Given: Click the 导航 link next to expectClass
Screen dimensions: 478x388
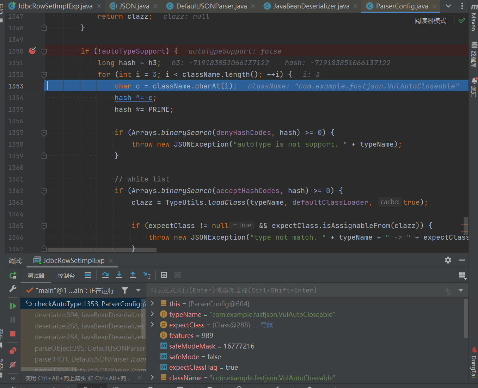Looking at the screenshot, I should click(267, 325).
